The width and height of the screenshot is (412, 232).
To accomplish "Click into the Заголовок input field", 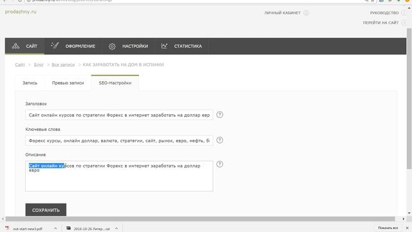I will (119, 115).
